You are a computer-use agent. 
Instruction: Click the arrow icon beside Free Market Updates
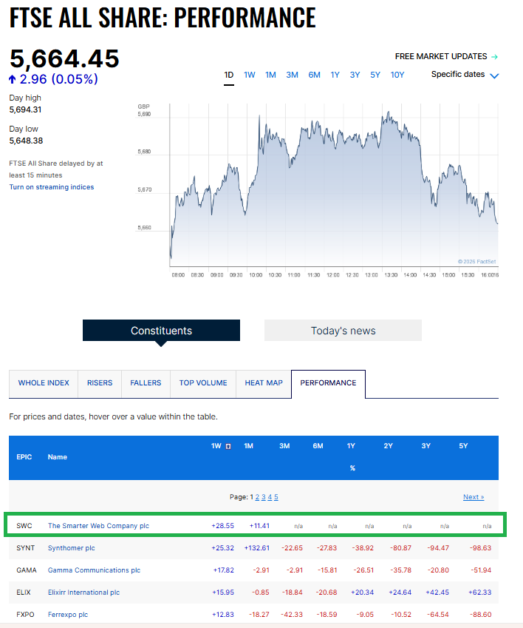[x=494, y=56]
